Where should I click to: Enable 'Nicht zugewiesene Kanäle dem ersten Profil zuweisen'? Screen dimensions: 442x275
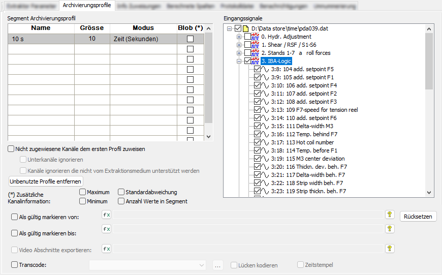(x=11, y=149)
